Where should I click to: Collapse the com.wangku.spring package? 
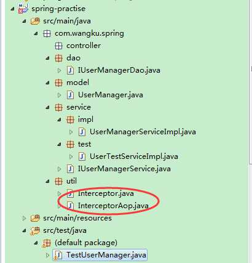36,33
